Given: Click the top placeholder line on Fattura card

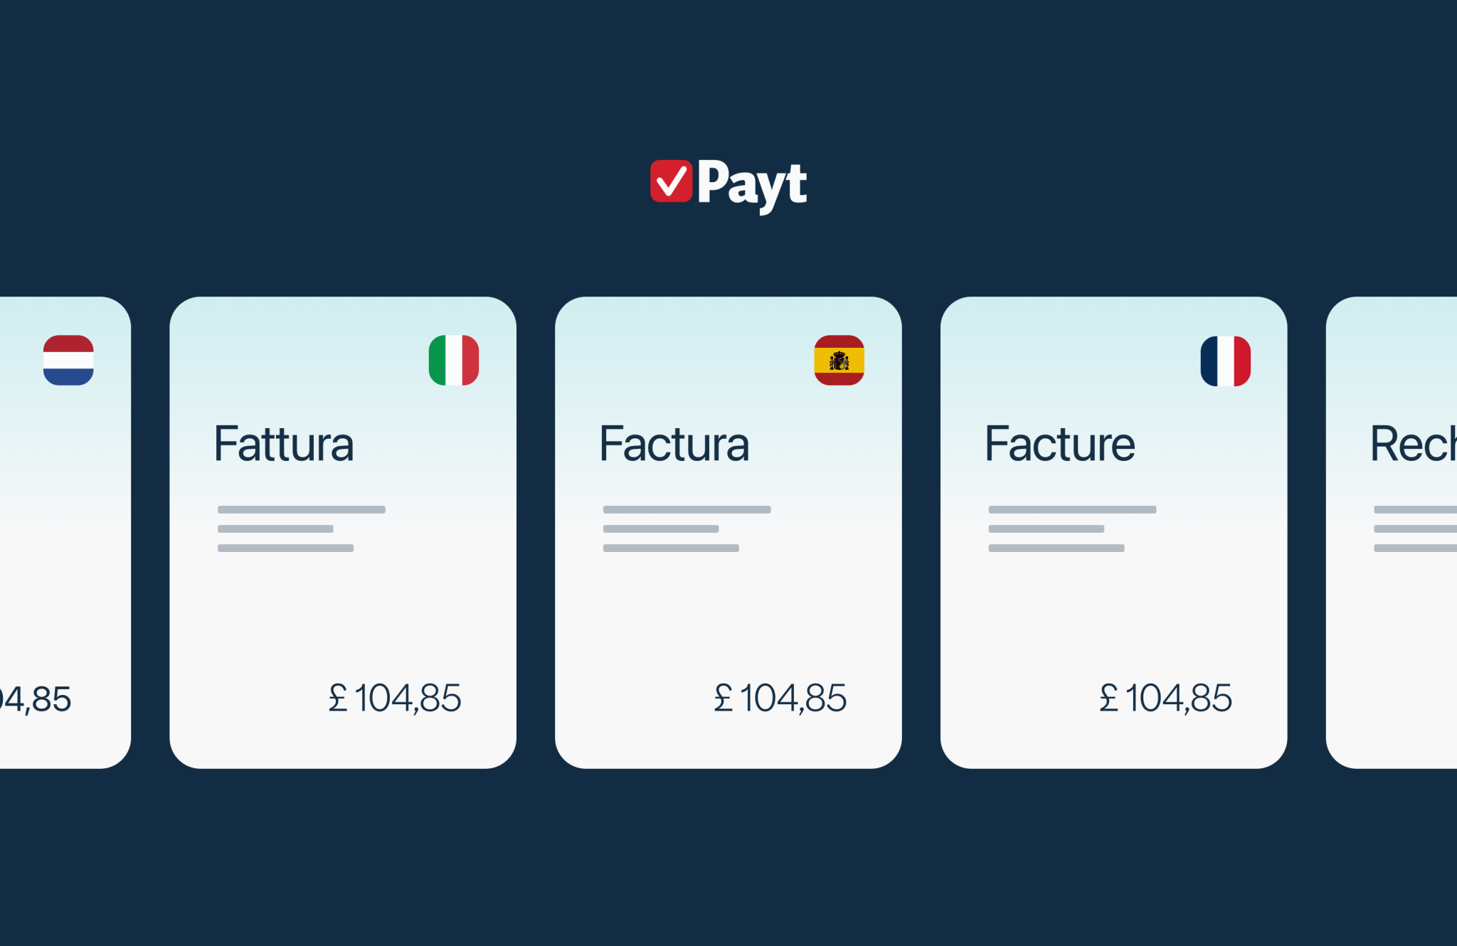Looking at the screenshot, I should pyautogui.click(x=302, y=509).
